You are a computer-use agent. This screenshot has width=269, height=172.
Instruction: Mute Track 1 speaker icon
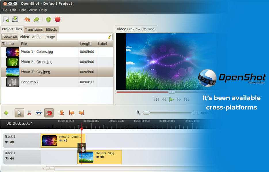[12, 159]
